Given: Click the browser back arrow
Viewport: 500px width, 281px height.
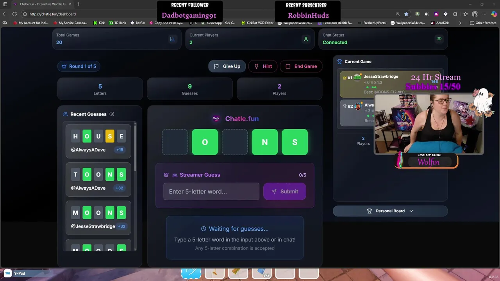Looking at the screenshot, I should (5, 14).
